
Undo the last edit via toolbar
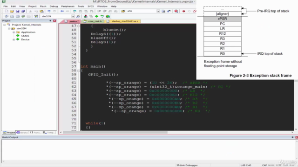pos(49,11)
